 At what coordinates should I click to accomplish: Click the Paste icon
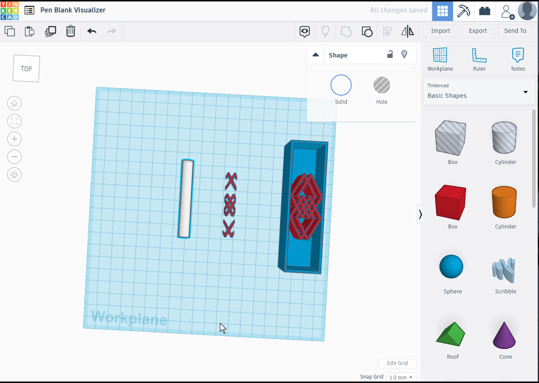point(29,31)
